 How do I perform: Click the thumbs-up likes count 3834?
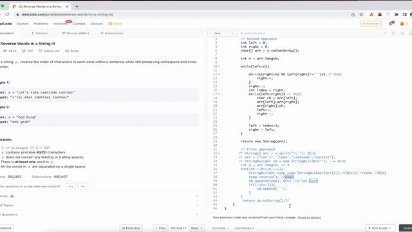(10, 51)
